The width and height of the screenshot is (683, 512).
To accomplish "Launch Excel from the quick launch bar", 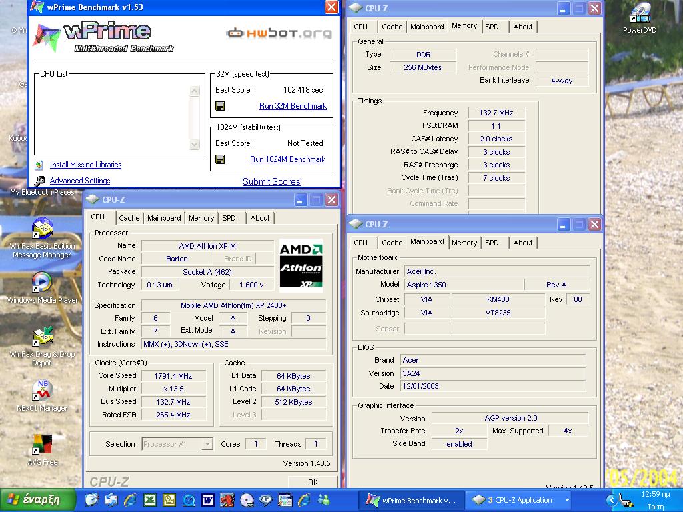I will (150, 500).
